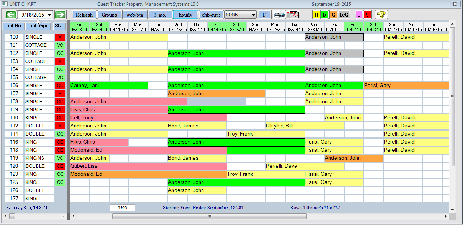This screenshot has width=463, height=225.
Task: Click the 5500 input field
Action: click(122, 208)
